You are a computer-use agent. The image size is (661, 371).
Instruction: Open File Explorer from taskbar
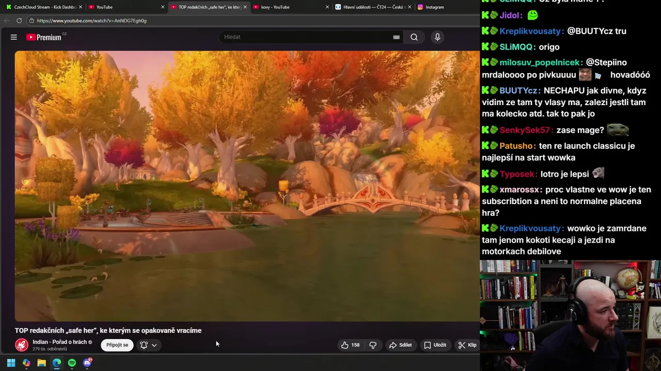tap(41, 363)
